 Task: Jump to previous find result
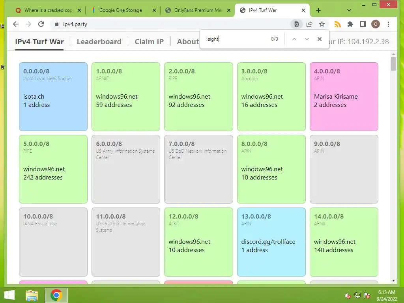[294, 39]
